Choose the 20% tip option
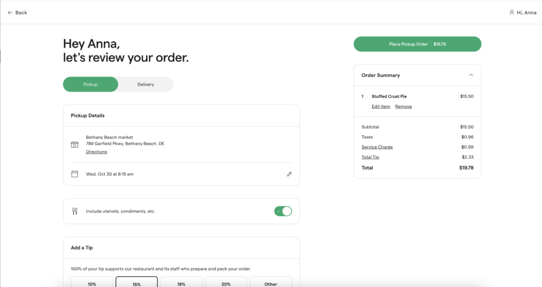 pos(226,283)
